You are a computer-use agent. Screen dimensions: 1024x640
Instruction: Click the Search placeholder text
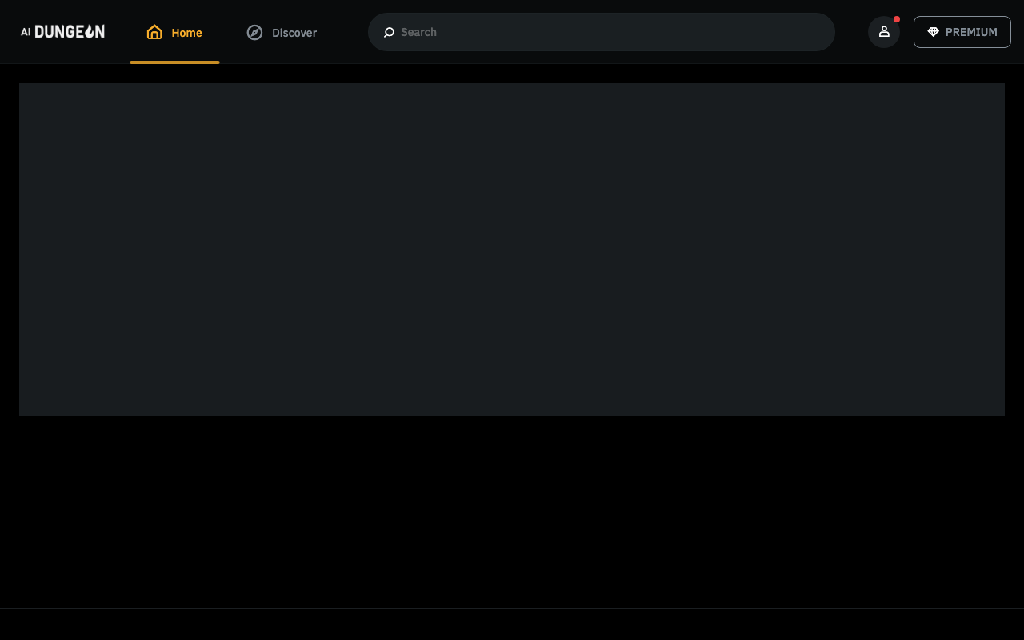coord(418,32)
